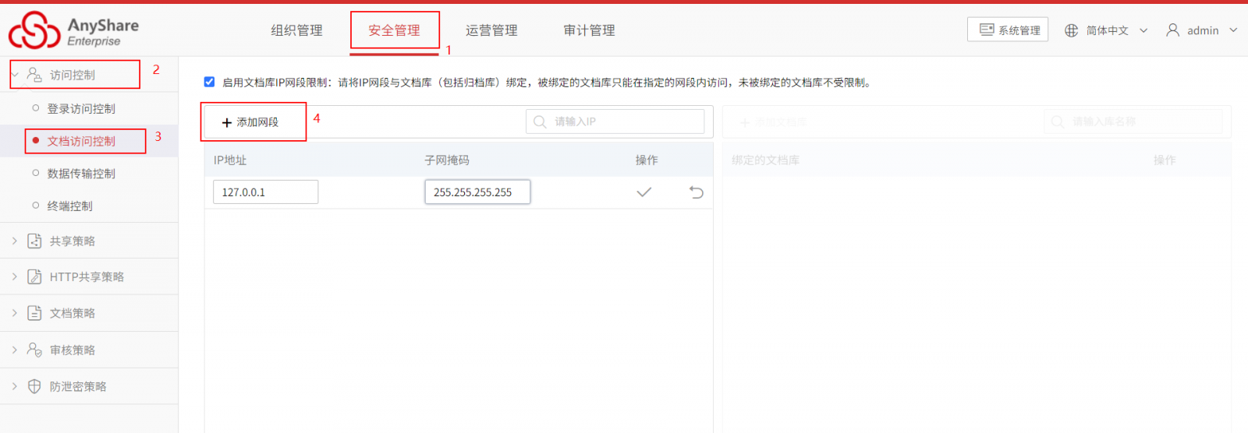Click the globe language icon
1248x433 pixels.
[x=1071, y=30]
